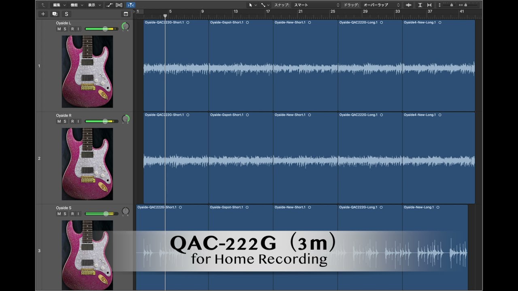
Task: Adjust pan knob on Oyaide S track
Action: (125, 211)
